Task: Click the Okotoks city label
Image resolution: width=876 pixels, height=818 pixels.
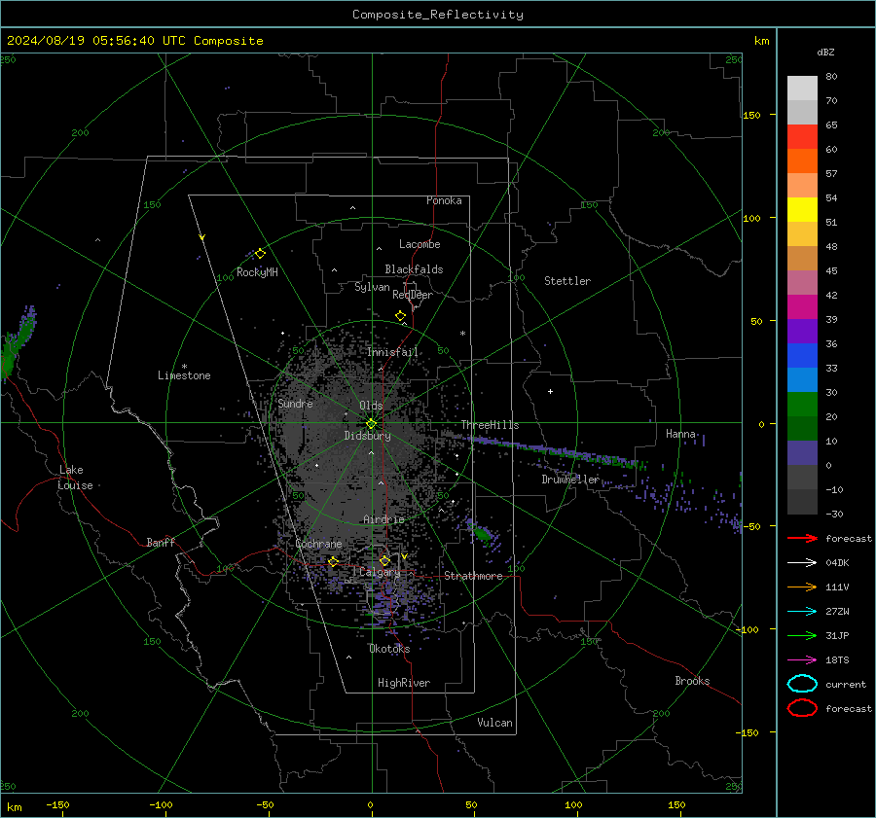Action: click(x=389, y=649)
